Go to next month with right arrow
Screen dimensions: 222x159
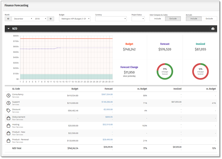point(50,19)
